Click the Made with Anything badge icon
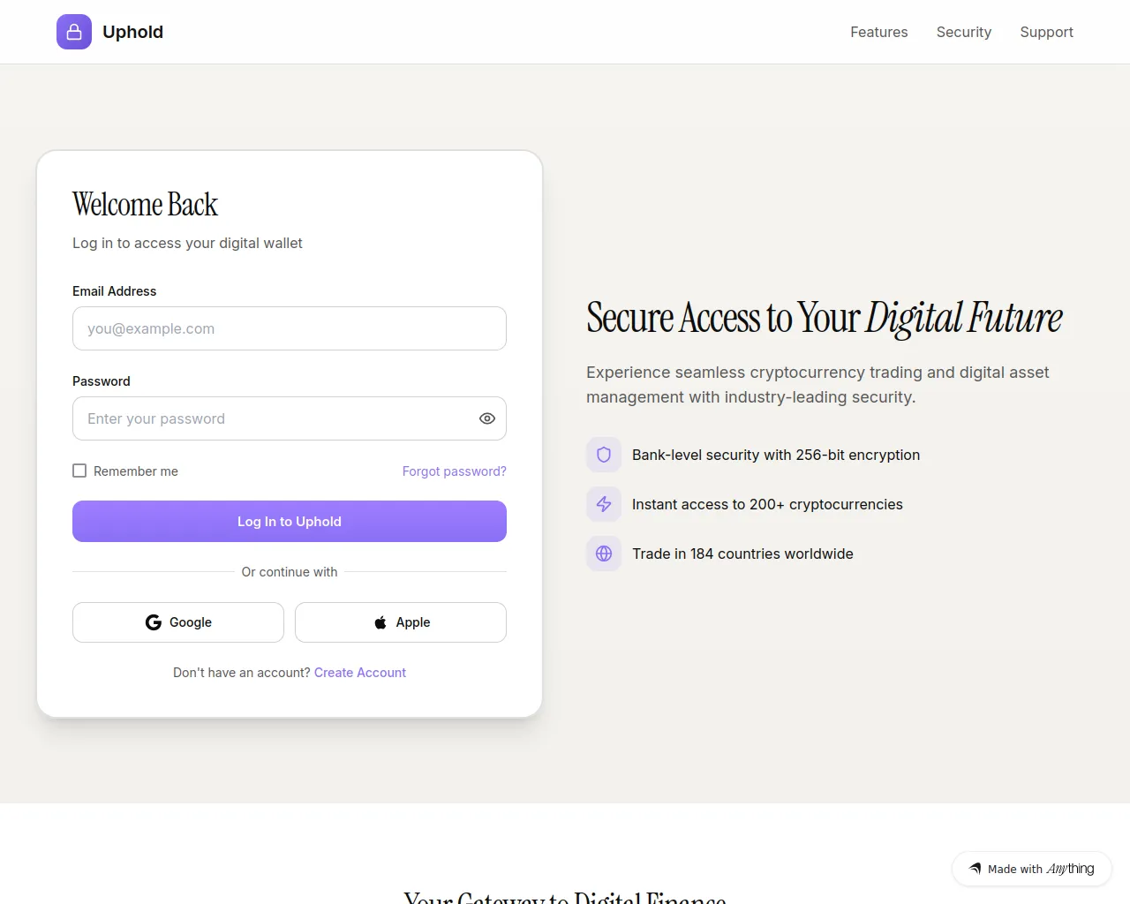 (976, 869)
